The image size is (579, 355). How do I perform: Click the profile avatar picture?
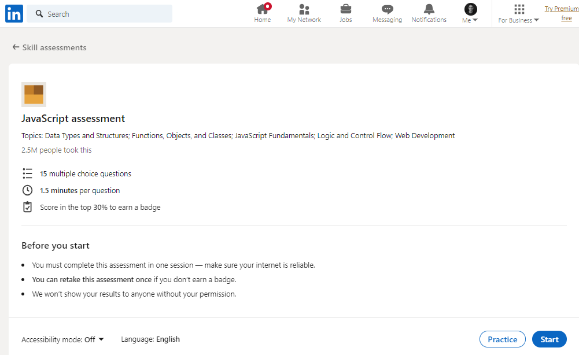(470, 9)
